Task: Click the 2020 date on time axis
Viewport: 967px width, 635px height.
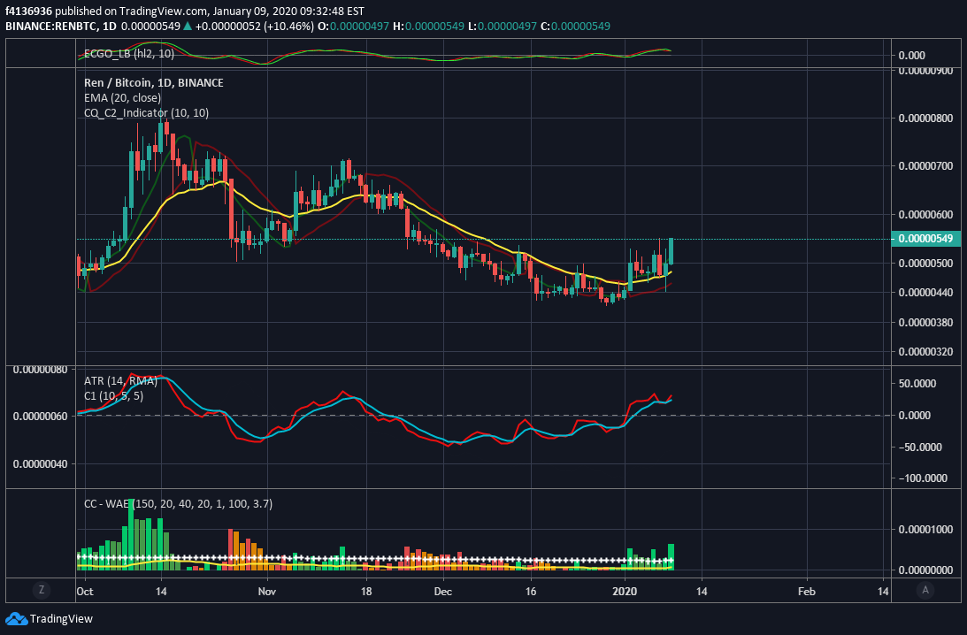Action: (x=625, y=592)
